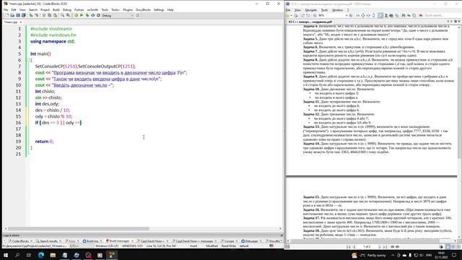Open the File menu in Code::Blocks
This screenshot has width=462, height=260.
6,9
